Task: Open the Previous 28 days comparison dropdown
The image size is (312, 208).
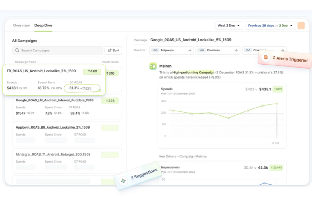Action: pyautogui.click(x=271, y=26)
